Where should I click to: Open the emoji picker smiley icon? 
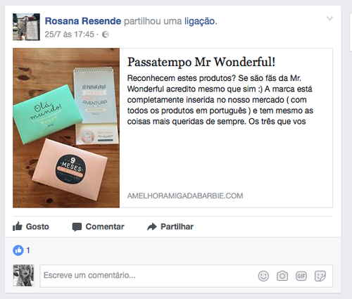[x=263, y=276]
